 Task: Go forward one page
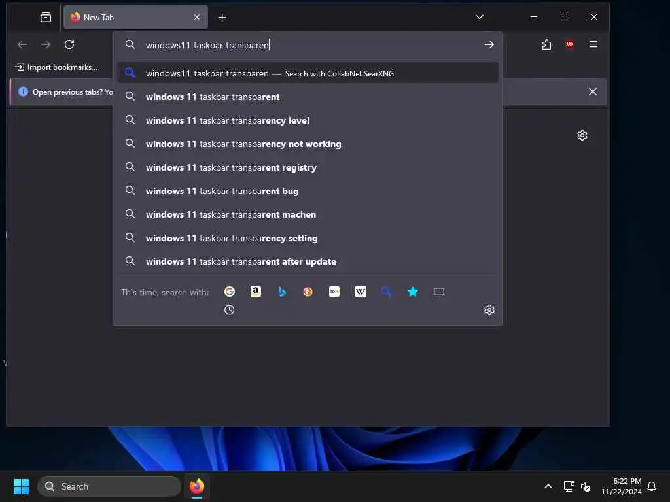(46, 44)
